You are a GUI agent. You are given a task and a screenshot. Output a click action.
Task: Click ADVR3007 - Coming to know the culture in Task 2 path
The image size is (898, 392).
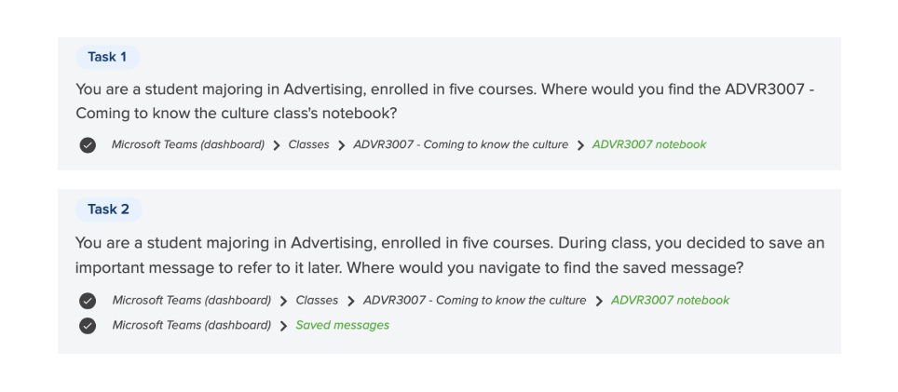pyautogui.click(x=475, y=301)
